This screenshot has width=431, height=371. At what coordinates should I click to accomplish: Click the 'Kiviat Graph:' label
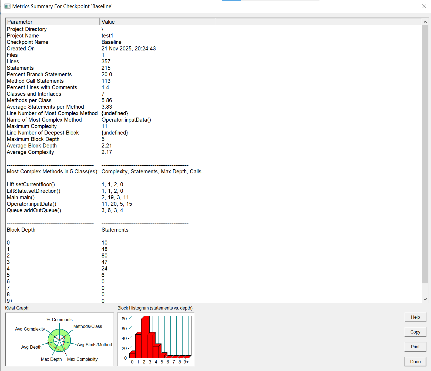17,308
